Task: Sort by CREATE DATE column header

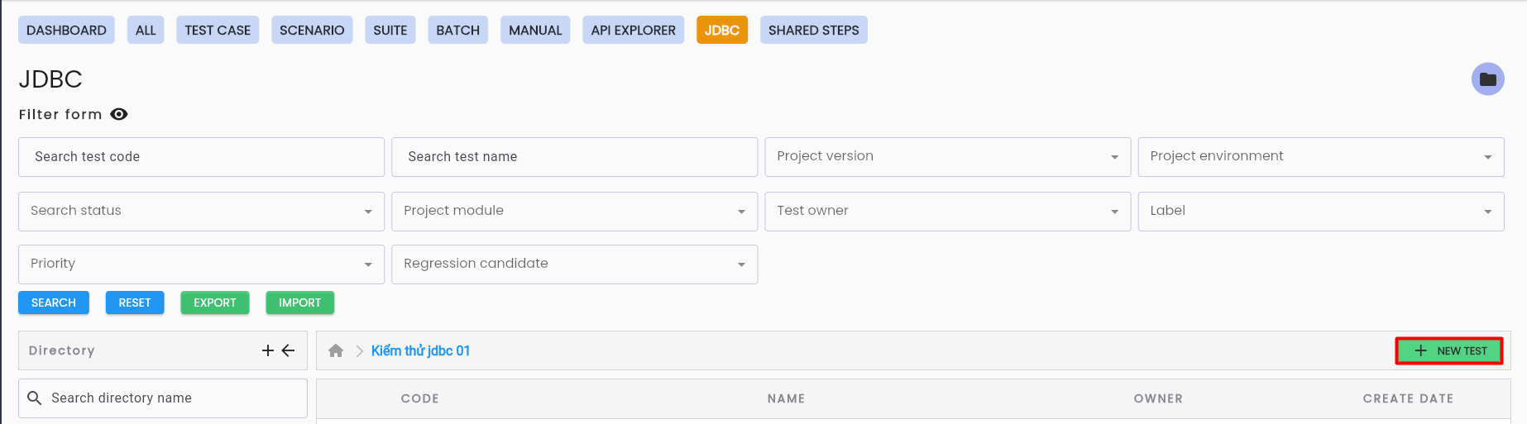Action: pos(1408,398)
